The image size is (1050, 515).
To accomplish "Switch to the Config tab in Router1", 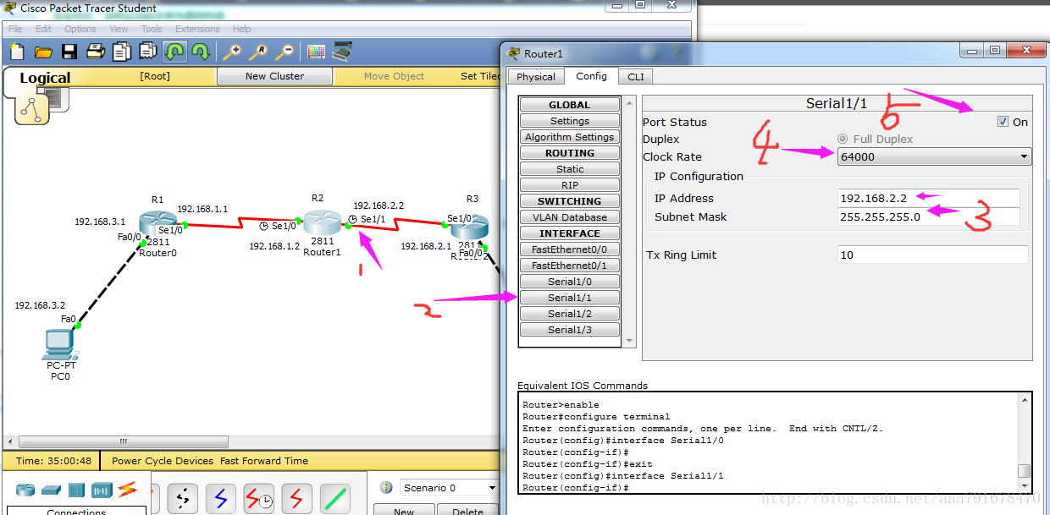I will coord(591,76).
